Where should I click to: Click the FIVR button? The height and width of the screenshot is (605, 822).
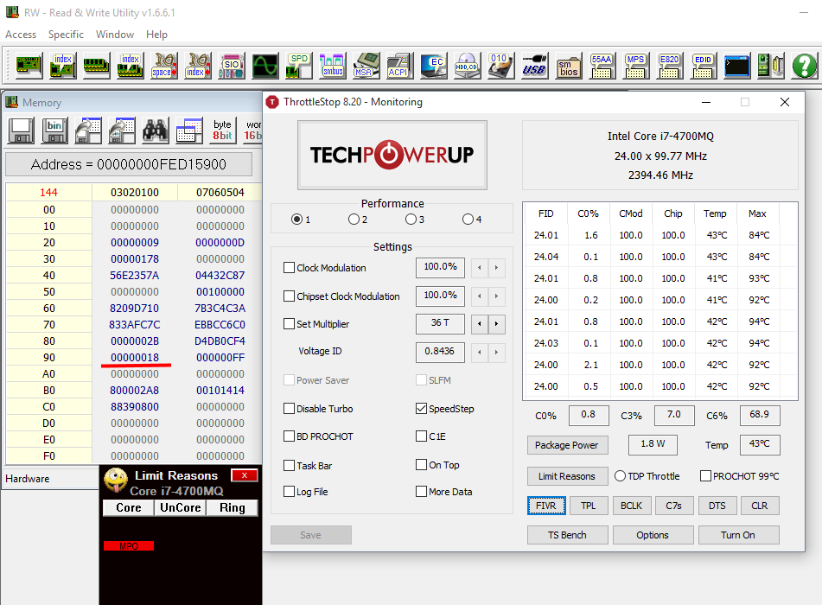[x=545, y=506]
